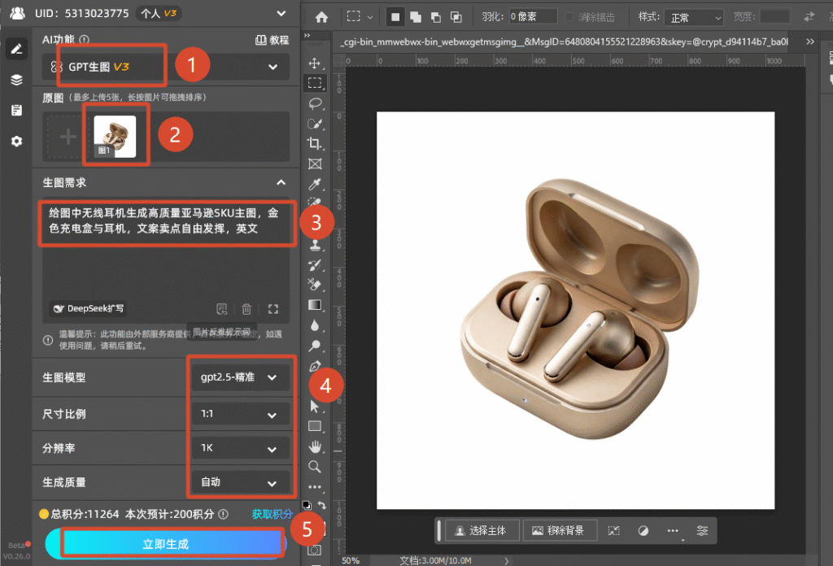Switch foreground and background colors

click(322, 504)
